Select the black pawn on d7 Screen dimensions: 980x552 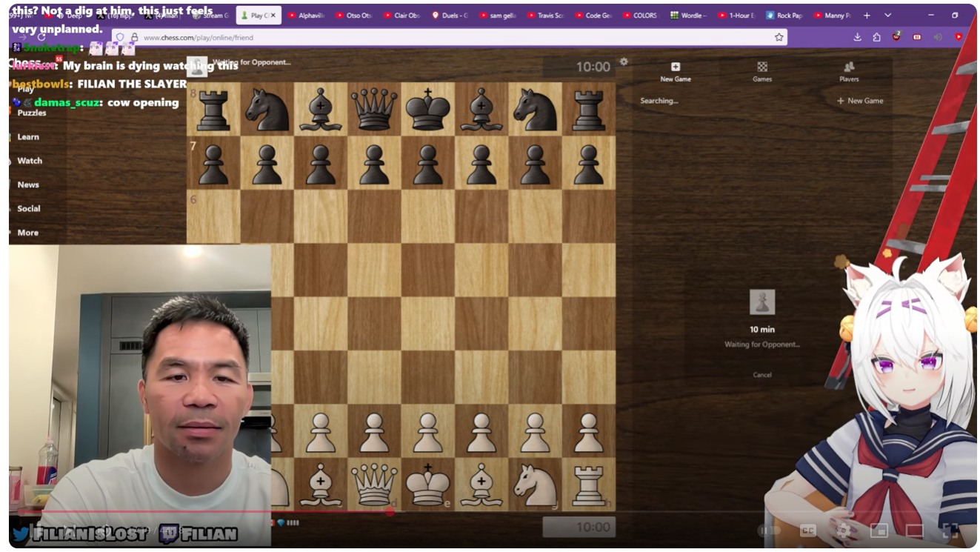click(x=374, y=163)
